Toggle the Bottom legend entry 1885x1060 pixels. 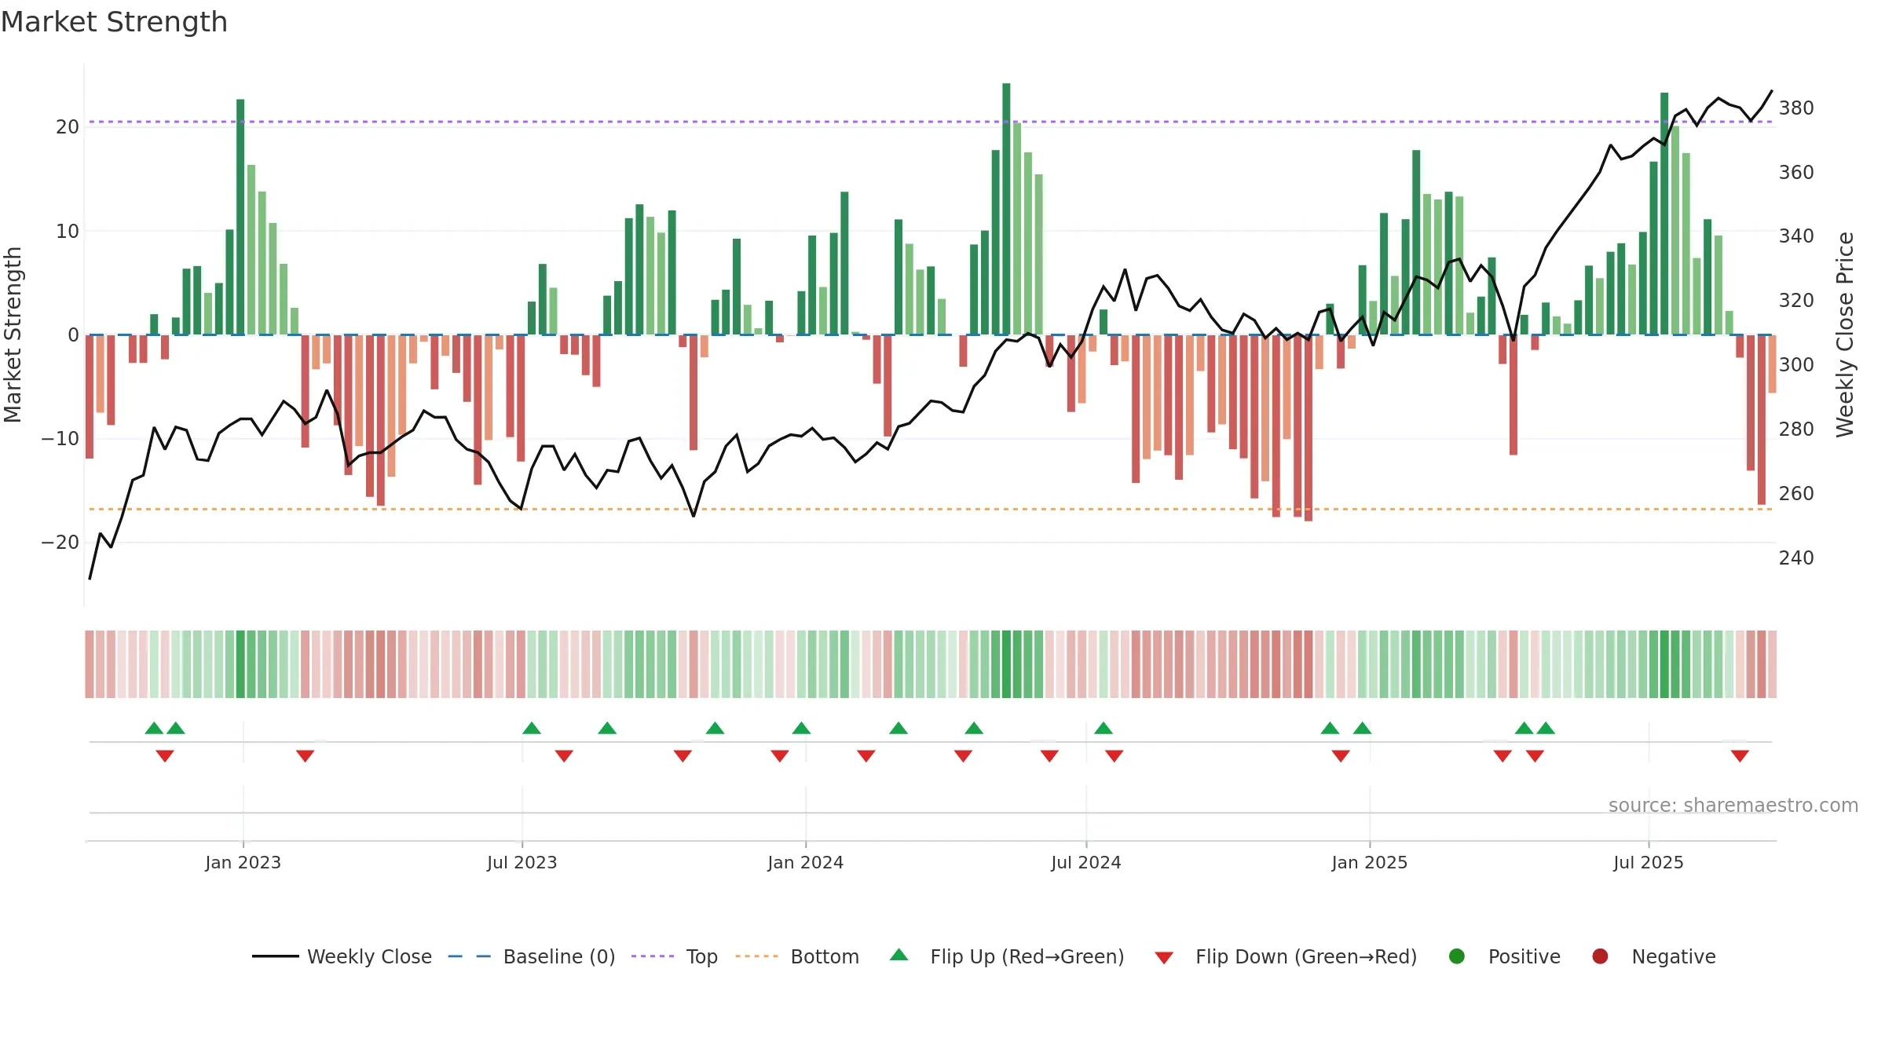tap(797, 956)
